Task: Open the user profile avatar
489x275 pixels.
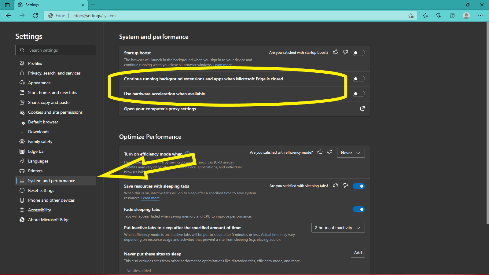Action: 466,16
